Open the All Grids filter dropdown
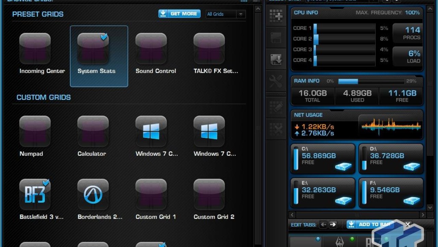This screenshot has width=438, height=247. tap(226, 14)
